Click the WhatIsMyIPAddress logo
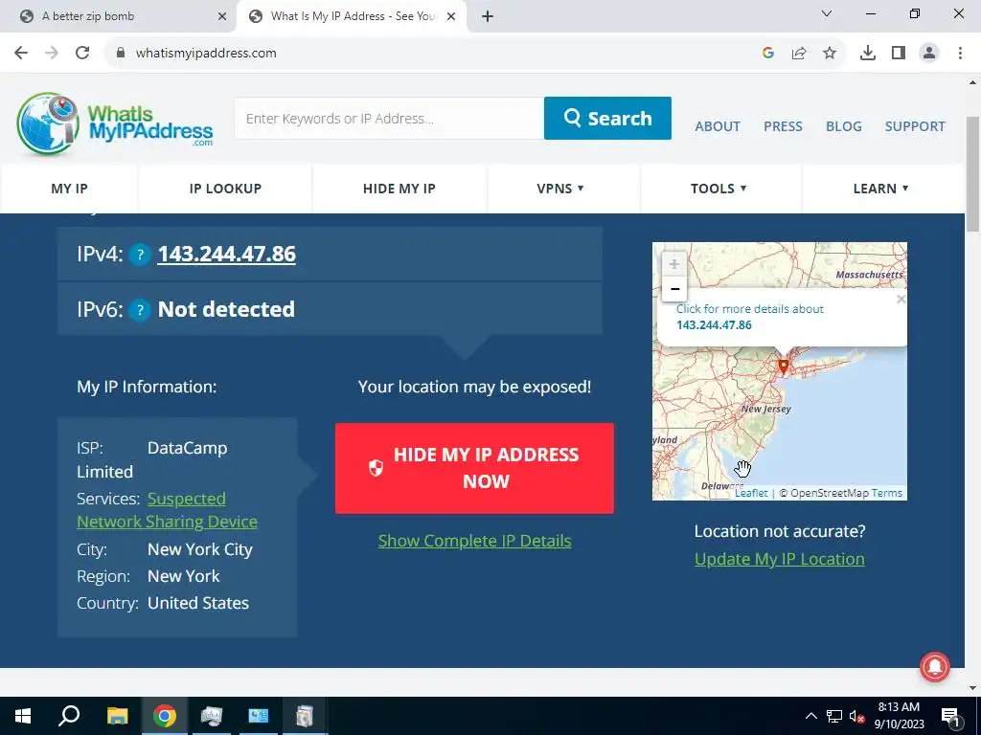981x735 pixels. [x=115, y=123]
